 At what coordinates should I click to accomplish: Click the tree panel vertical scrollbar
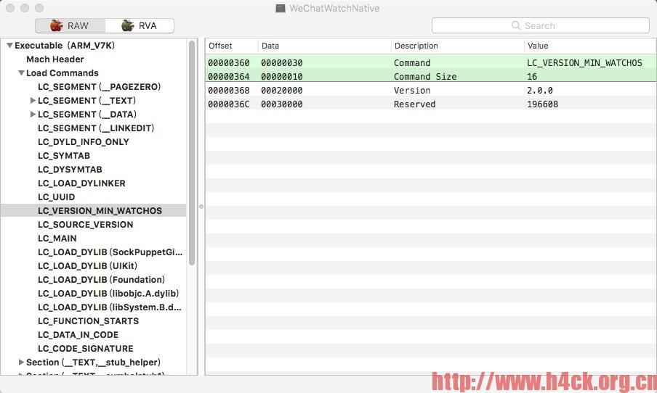click(x=192, y=153)
